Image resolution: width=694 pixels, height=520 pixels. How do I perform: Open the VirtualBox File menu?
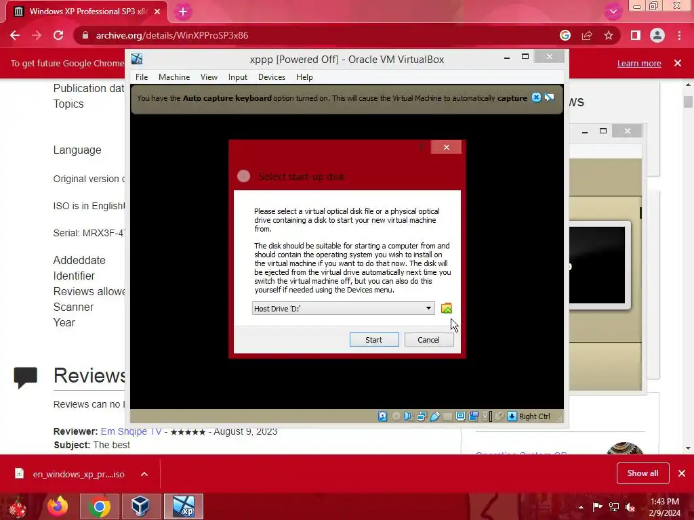click(x=142, y=77)
